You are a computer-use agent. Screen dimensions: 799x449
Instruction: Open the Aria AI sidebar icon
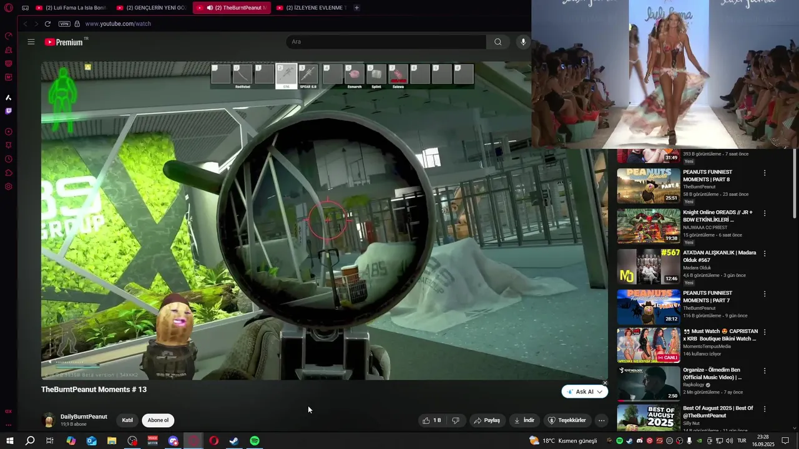(x=9, y=97)
